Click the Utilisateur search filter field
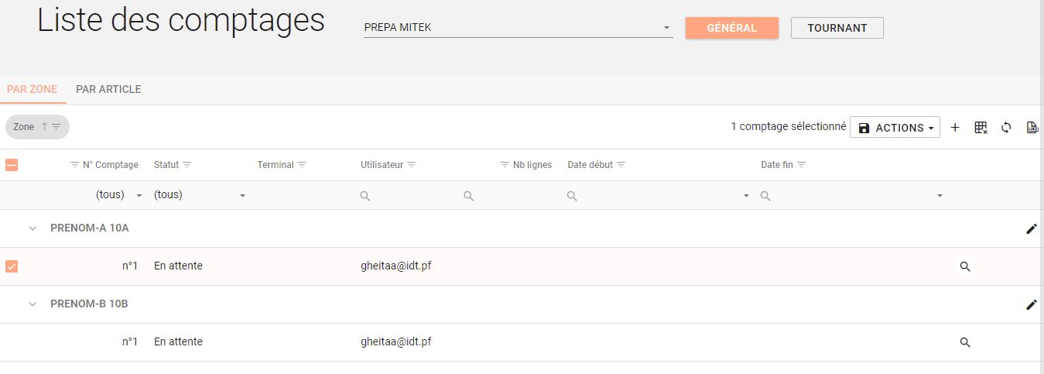The image size is (1044, 374). 410,196
